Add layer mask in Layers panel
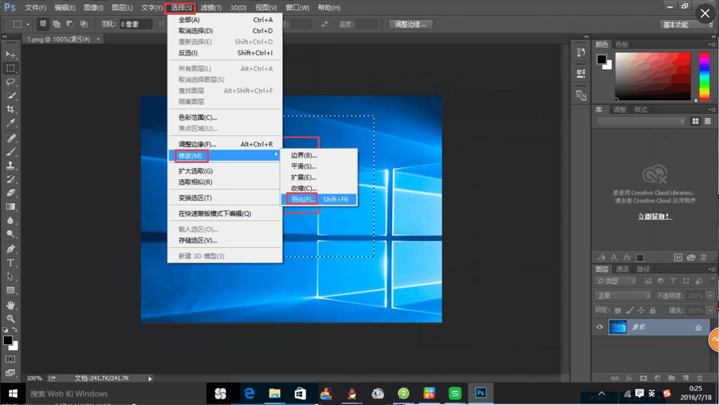This screenshot has height=405, width=719. tap(643, 378)
